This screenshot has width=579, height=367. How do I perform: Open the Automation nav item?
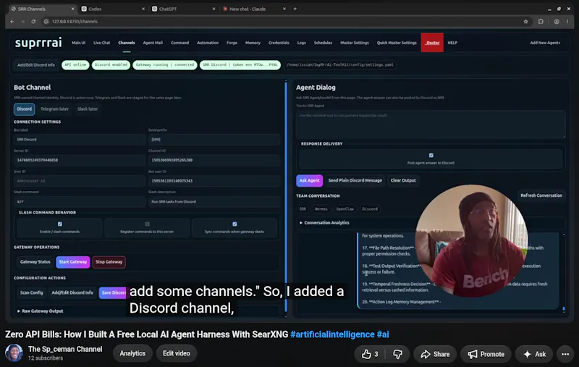click(208, 43)
